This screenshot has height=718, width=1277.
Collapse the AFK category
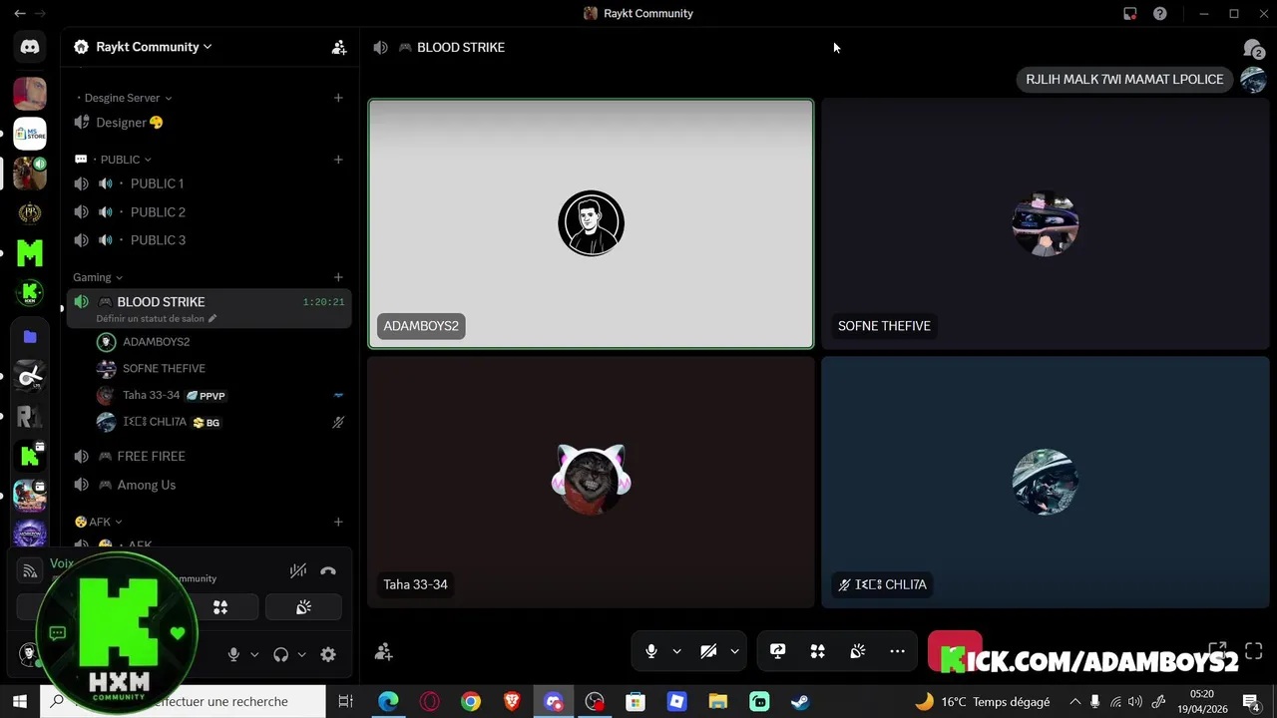[x=99, y=522]
